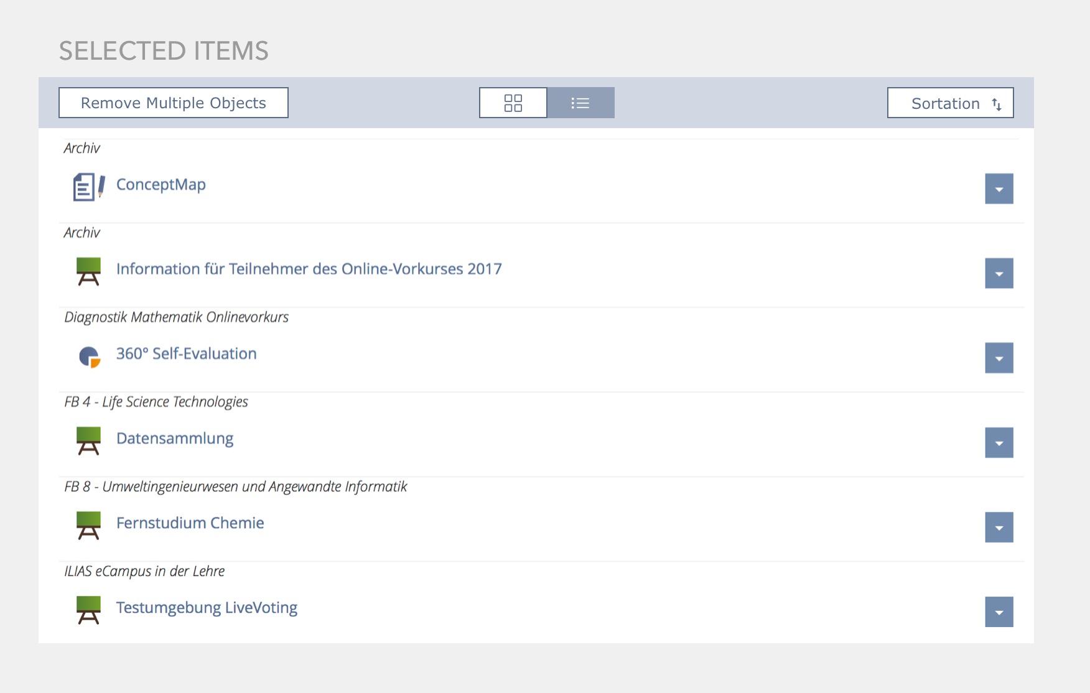1090x693 pixels.
Task: Expand actions dropdown for Testumgebung LiveVoting
Action: tap(999, 612)
